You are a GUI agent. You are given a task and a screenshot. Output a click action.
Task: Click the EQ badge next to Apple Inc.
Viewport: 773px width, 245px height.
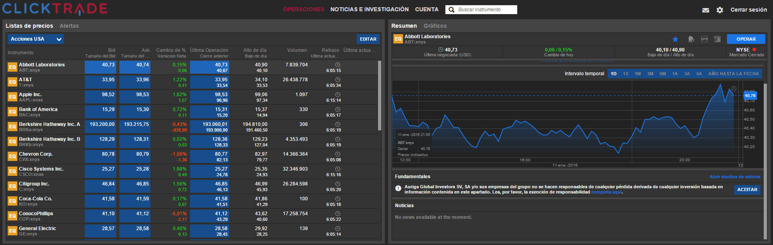click(13, 97)
